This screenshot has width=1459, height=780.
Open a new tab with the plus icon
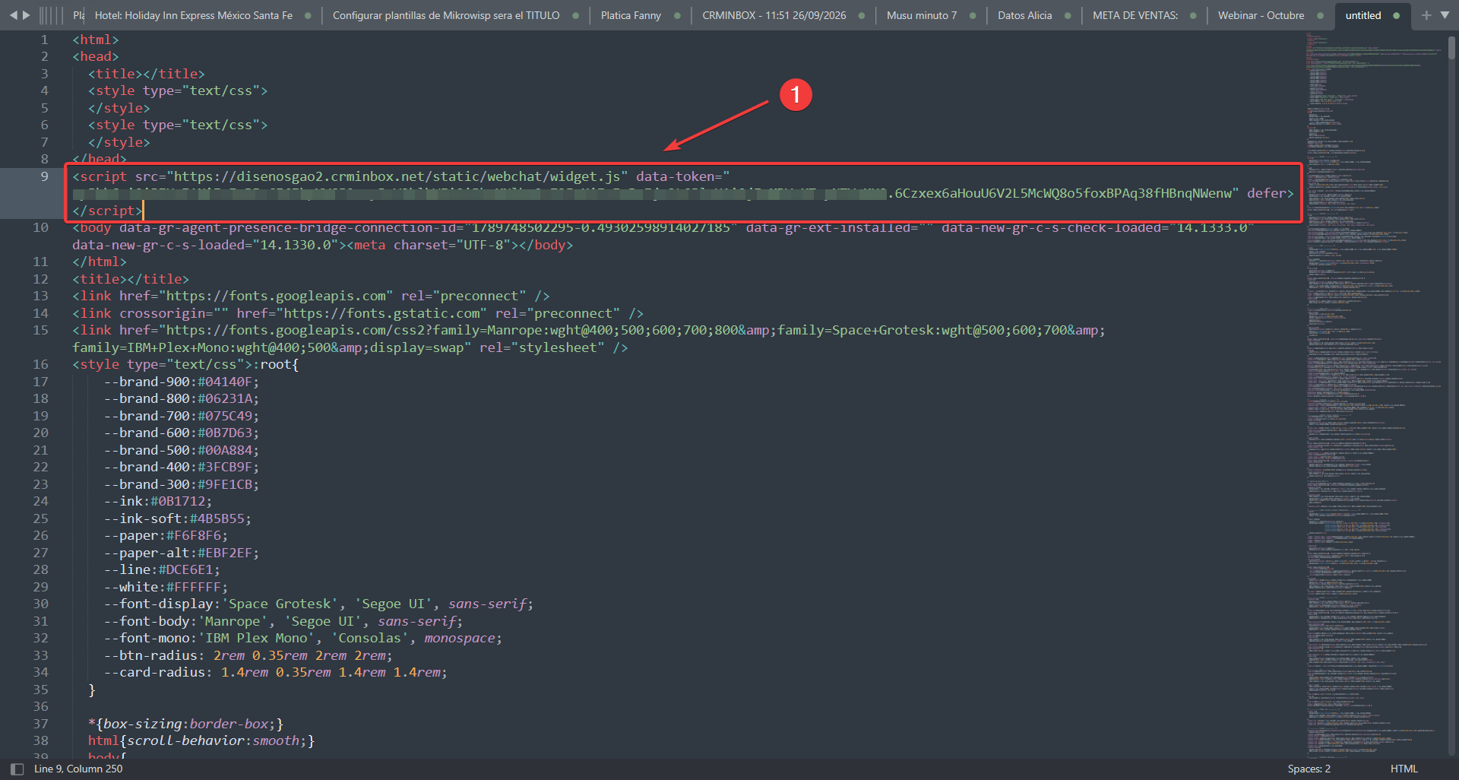click(1426, 15)
